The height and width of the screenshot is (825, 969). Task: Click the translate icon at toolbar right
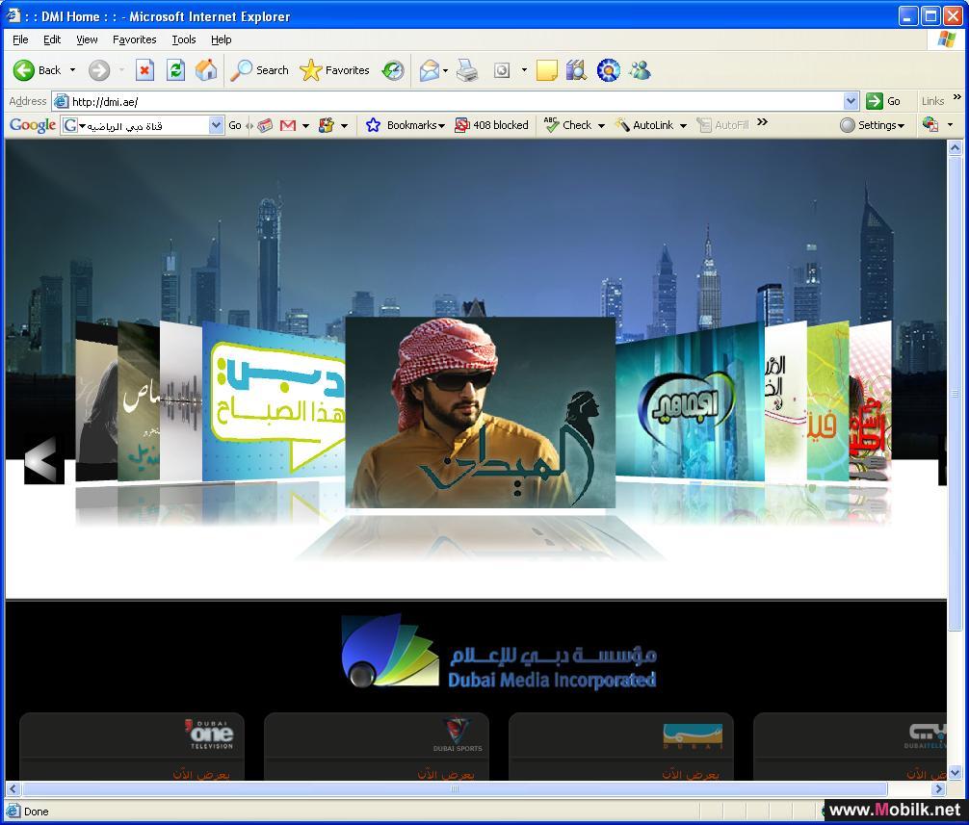click(930, 125)
